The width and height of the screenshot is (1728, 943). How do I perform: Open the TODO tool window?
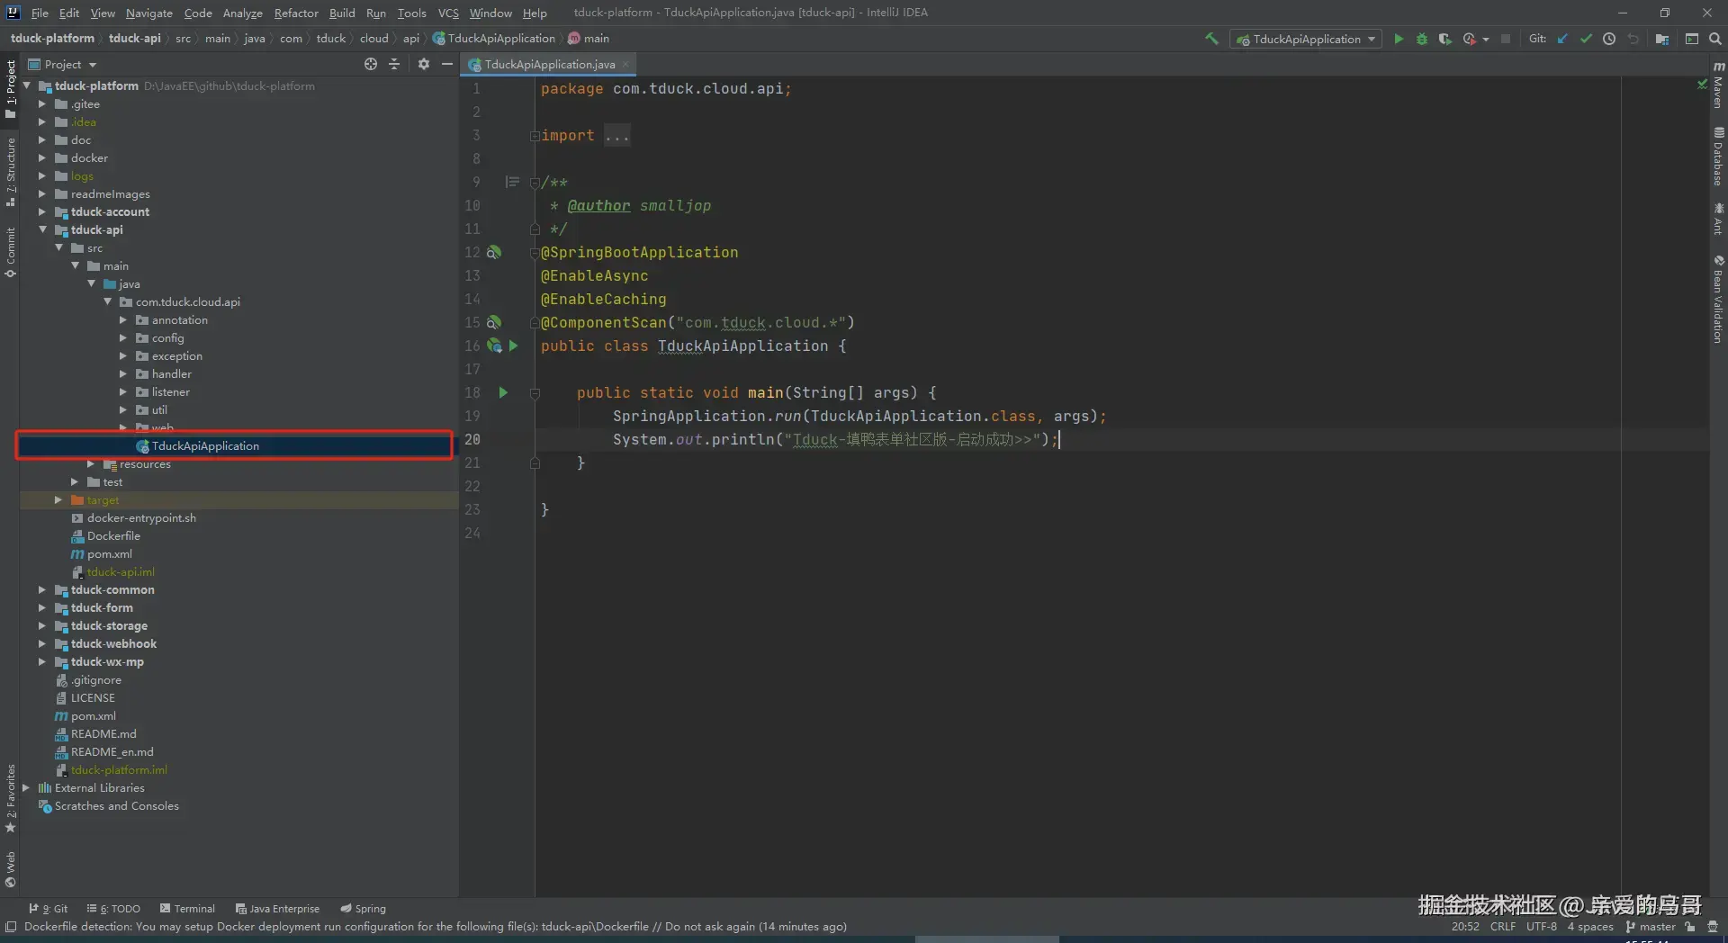click(x=113, y=909)
